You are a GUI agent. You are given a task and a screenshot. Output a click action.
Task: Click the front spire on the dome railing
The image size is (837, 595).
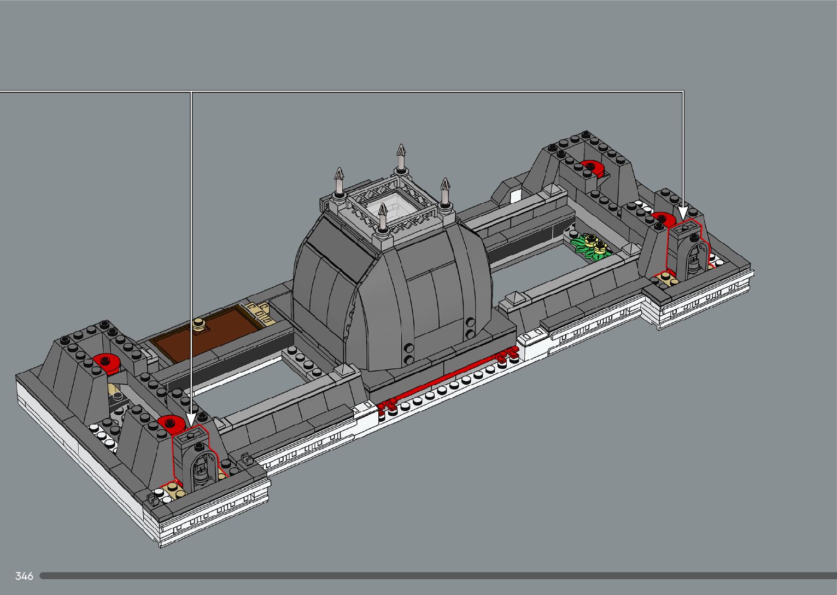click(383, 217)
